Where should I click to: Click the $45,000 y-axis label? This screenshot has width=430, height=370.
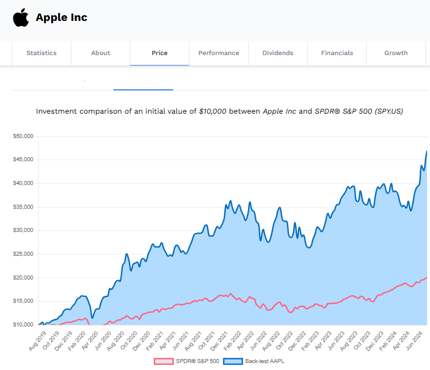[23, 159]
